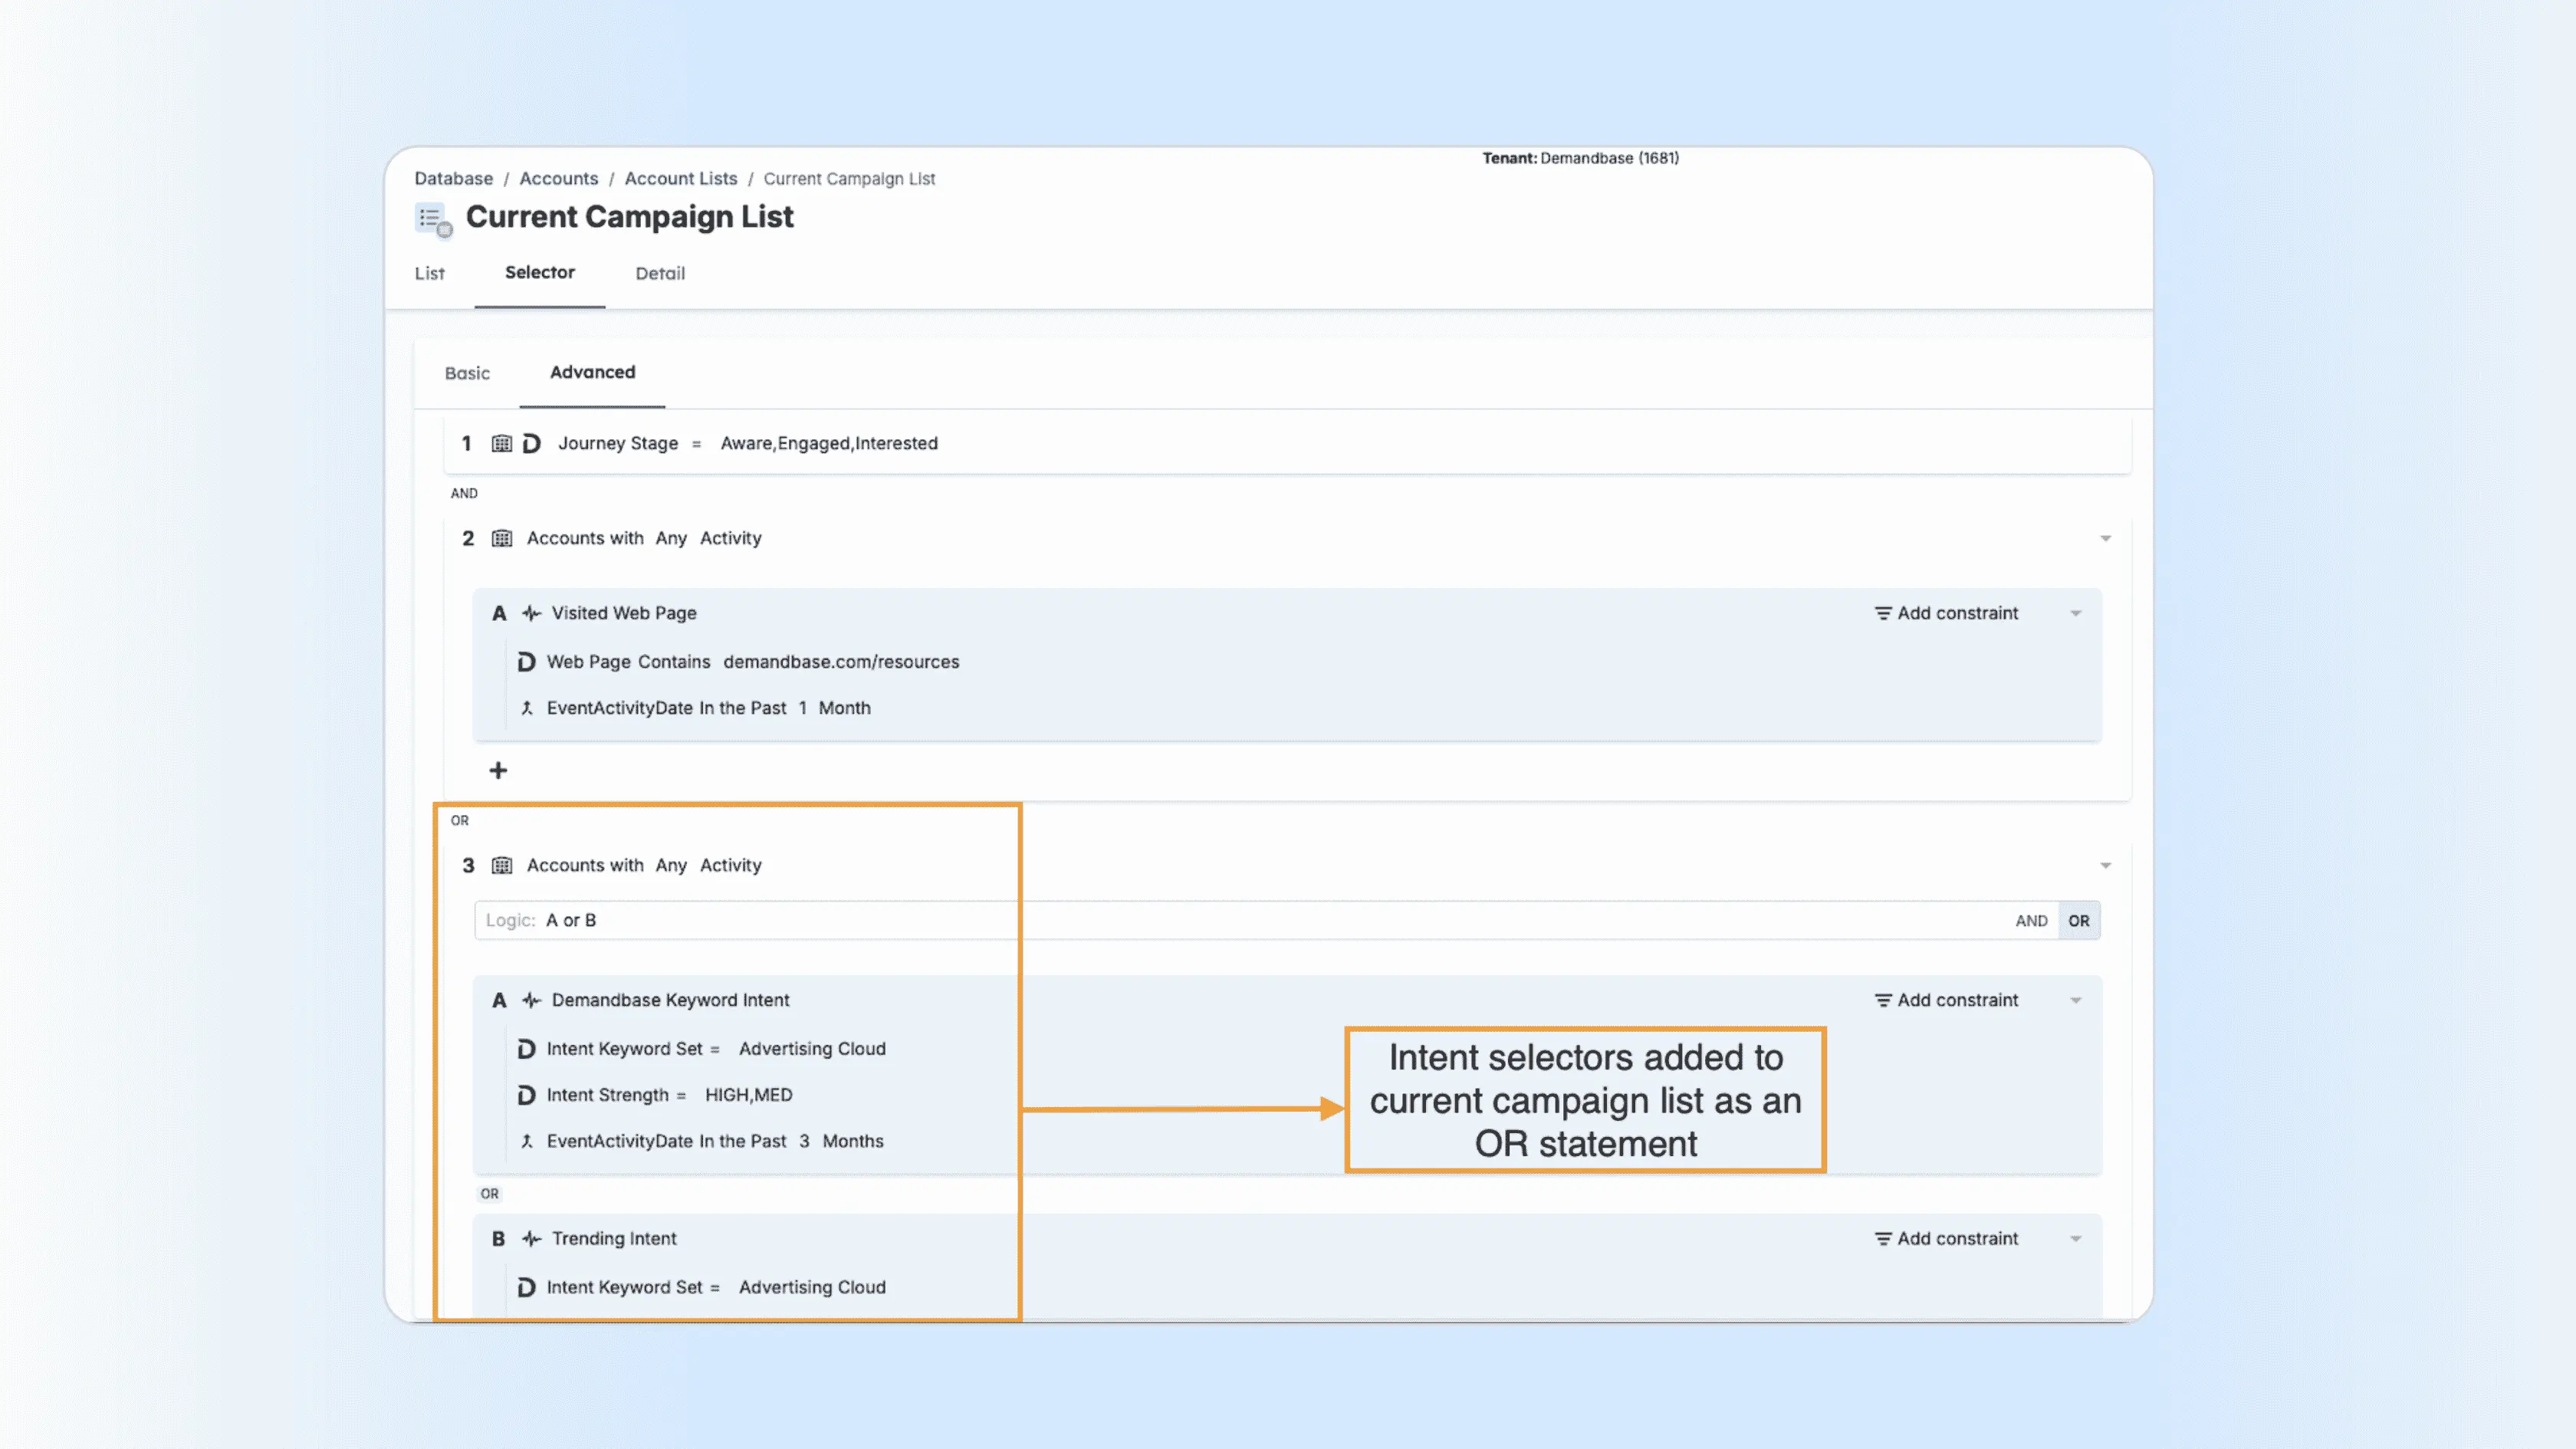Screen dimensions: 2576x1449
Task: Click the value Aware,Engaged,Interested
Action: pos(829,443)
